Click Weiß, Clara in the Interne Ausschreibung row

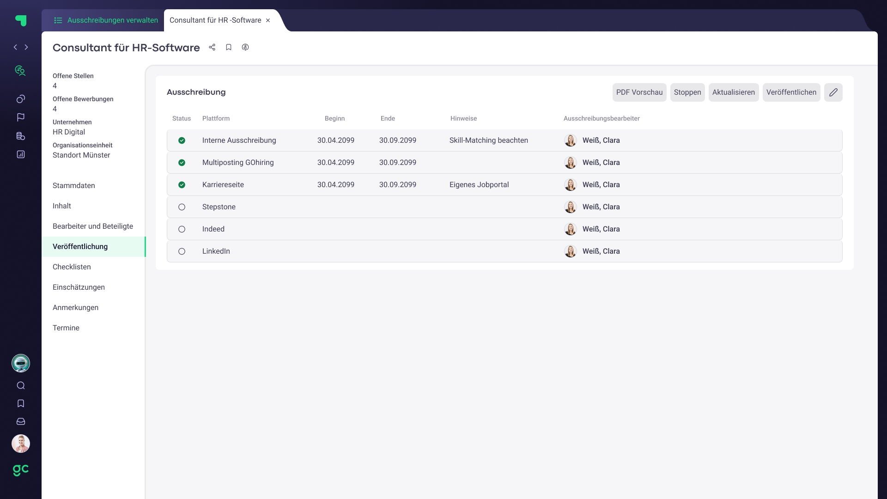click(x=601, y=140)
